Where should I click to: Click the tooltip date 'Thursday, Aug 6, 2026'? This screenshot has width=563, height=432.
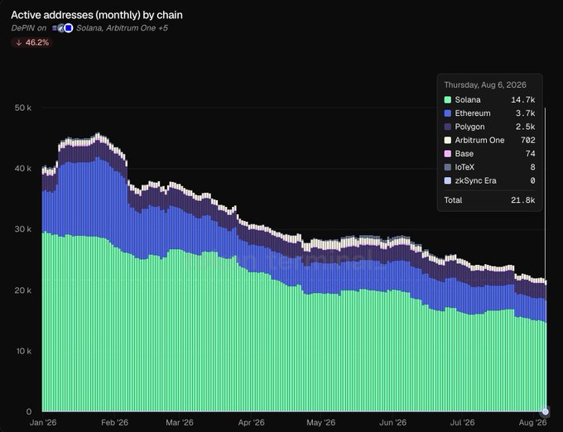click(485, 85)
